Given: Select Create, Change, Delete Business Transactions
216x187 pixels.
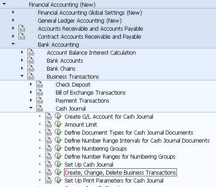Looking at the screenshot, I should click(120, 172).
